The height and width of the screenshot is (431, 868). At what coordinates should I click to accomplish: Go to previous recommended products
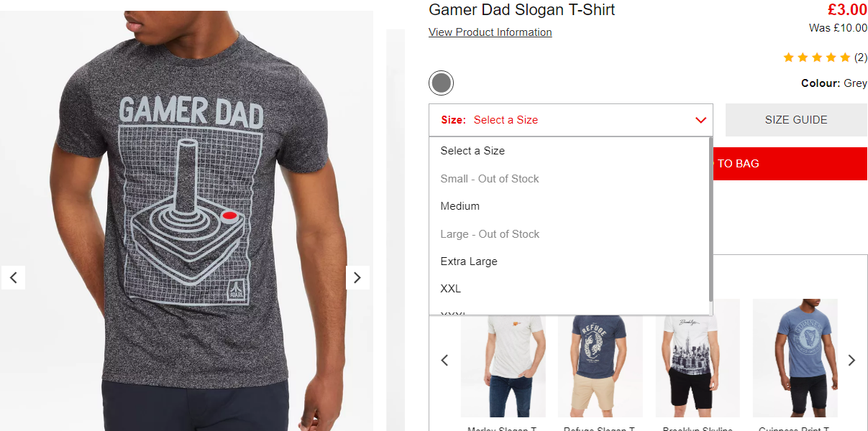[444, 360]
